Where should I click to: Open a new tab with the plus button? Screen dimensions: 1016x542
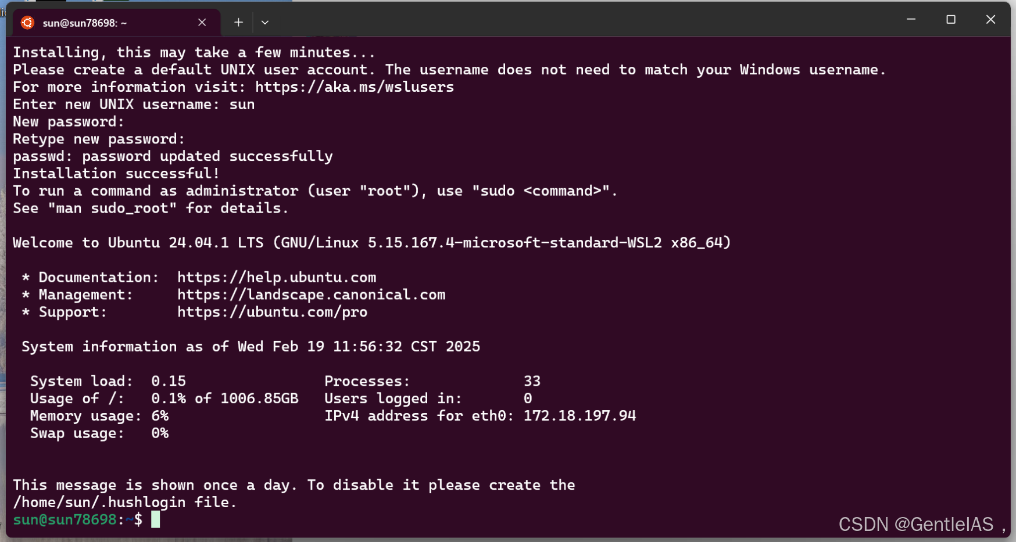pyautogui.click(x=238, y=22)
